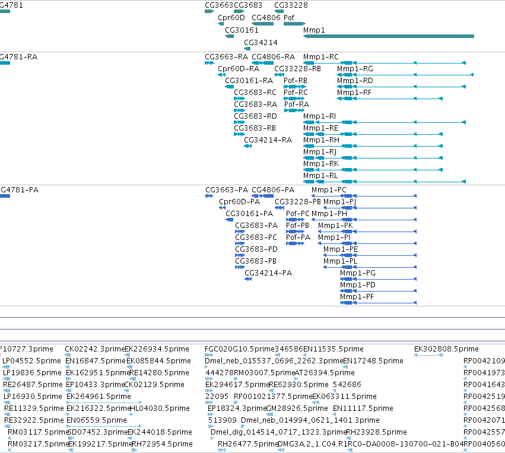Open protein Cpr60D-PA label

click(x=239, y=202)
